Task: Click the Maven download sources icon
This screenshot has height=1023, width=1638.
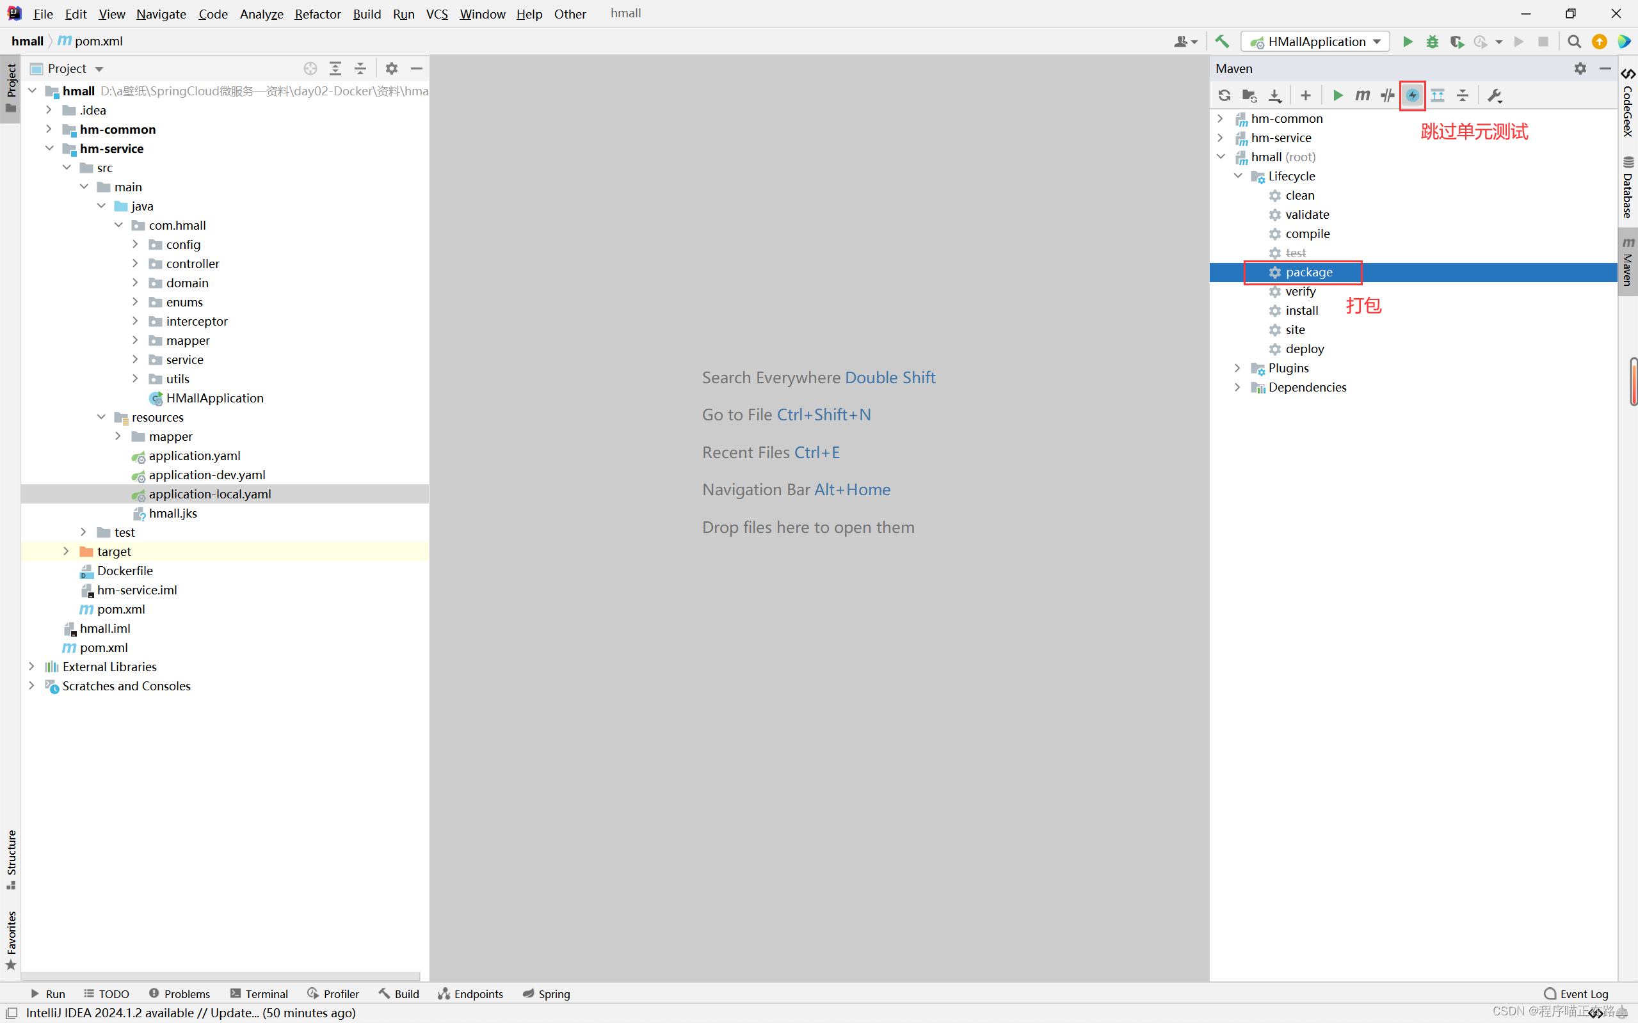Action: pyautogui.click(x=1274, y=95)
